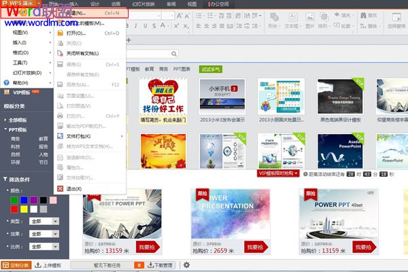Click the Help (帮助) question mark icon
Image resolution: width=408 pixels, height=272 pixels.
pyautogui.click(x=7, y=83)
